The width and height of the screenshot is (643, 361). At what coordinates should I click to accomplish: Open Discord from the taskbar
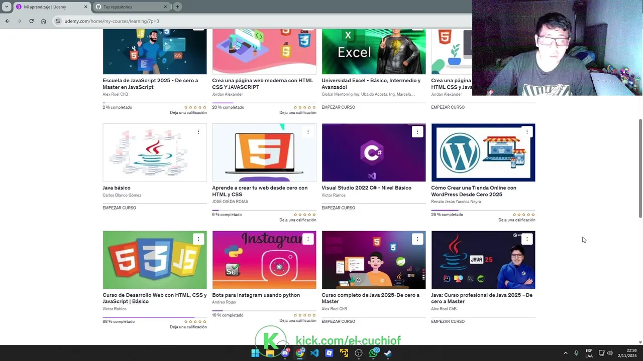tap(285, 353)
